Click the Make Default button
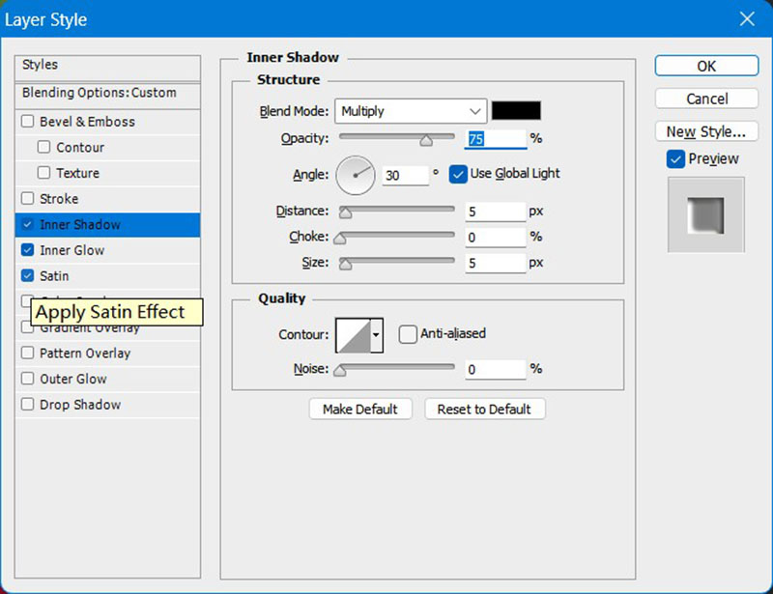The height and width of the screenshot is (594, 773). pos(360,410)
